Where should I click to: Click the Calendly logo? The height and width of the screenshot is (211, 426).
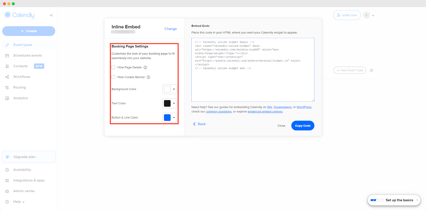tap(19, 15)
